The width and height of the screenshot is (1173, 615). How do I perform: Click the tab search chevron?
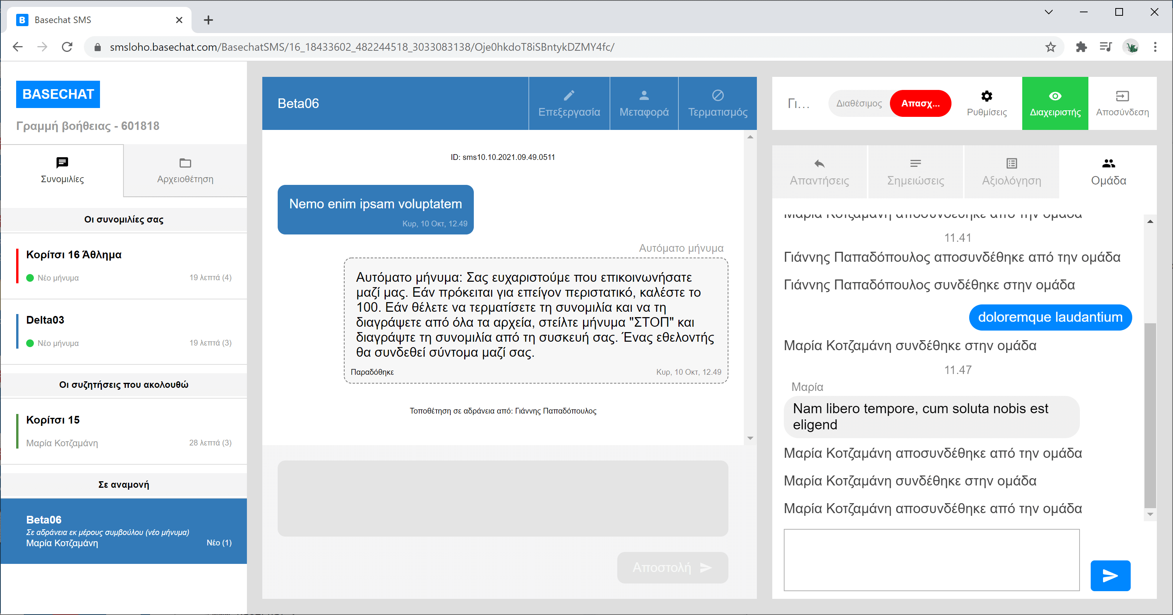point(1048,12)
